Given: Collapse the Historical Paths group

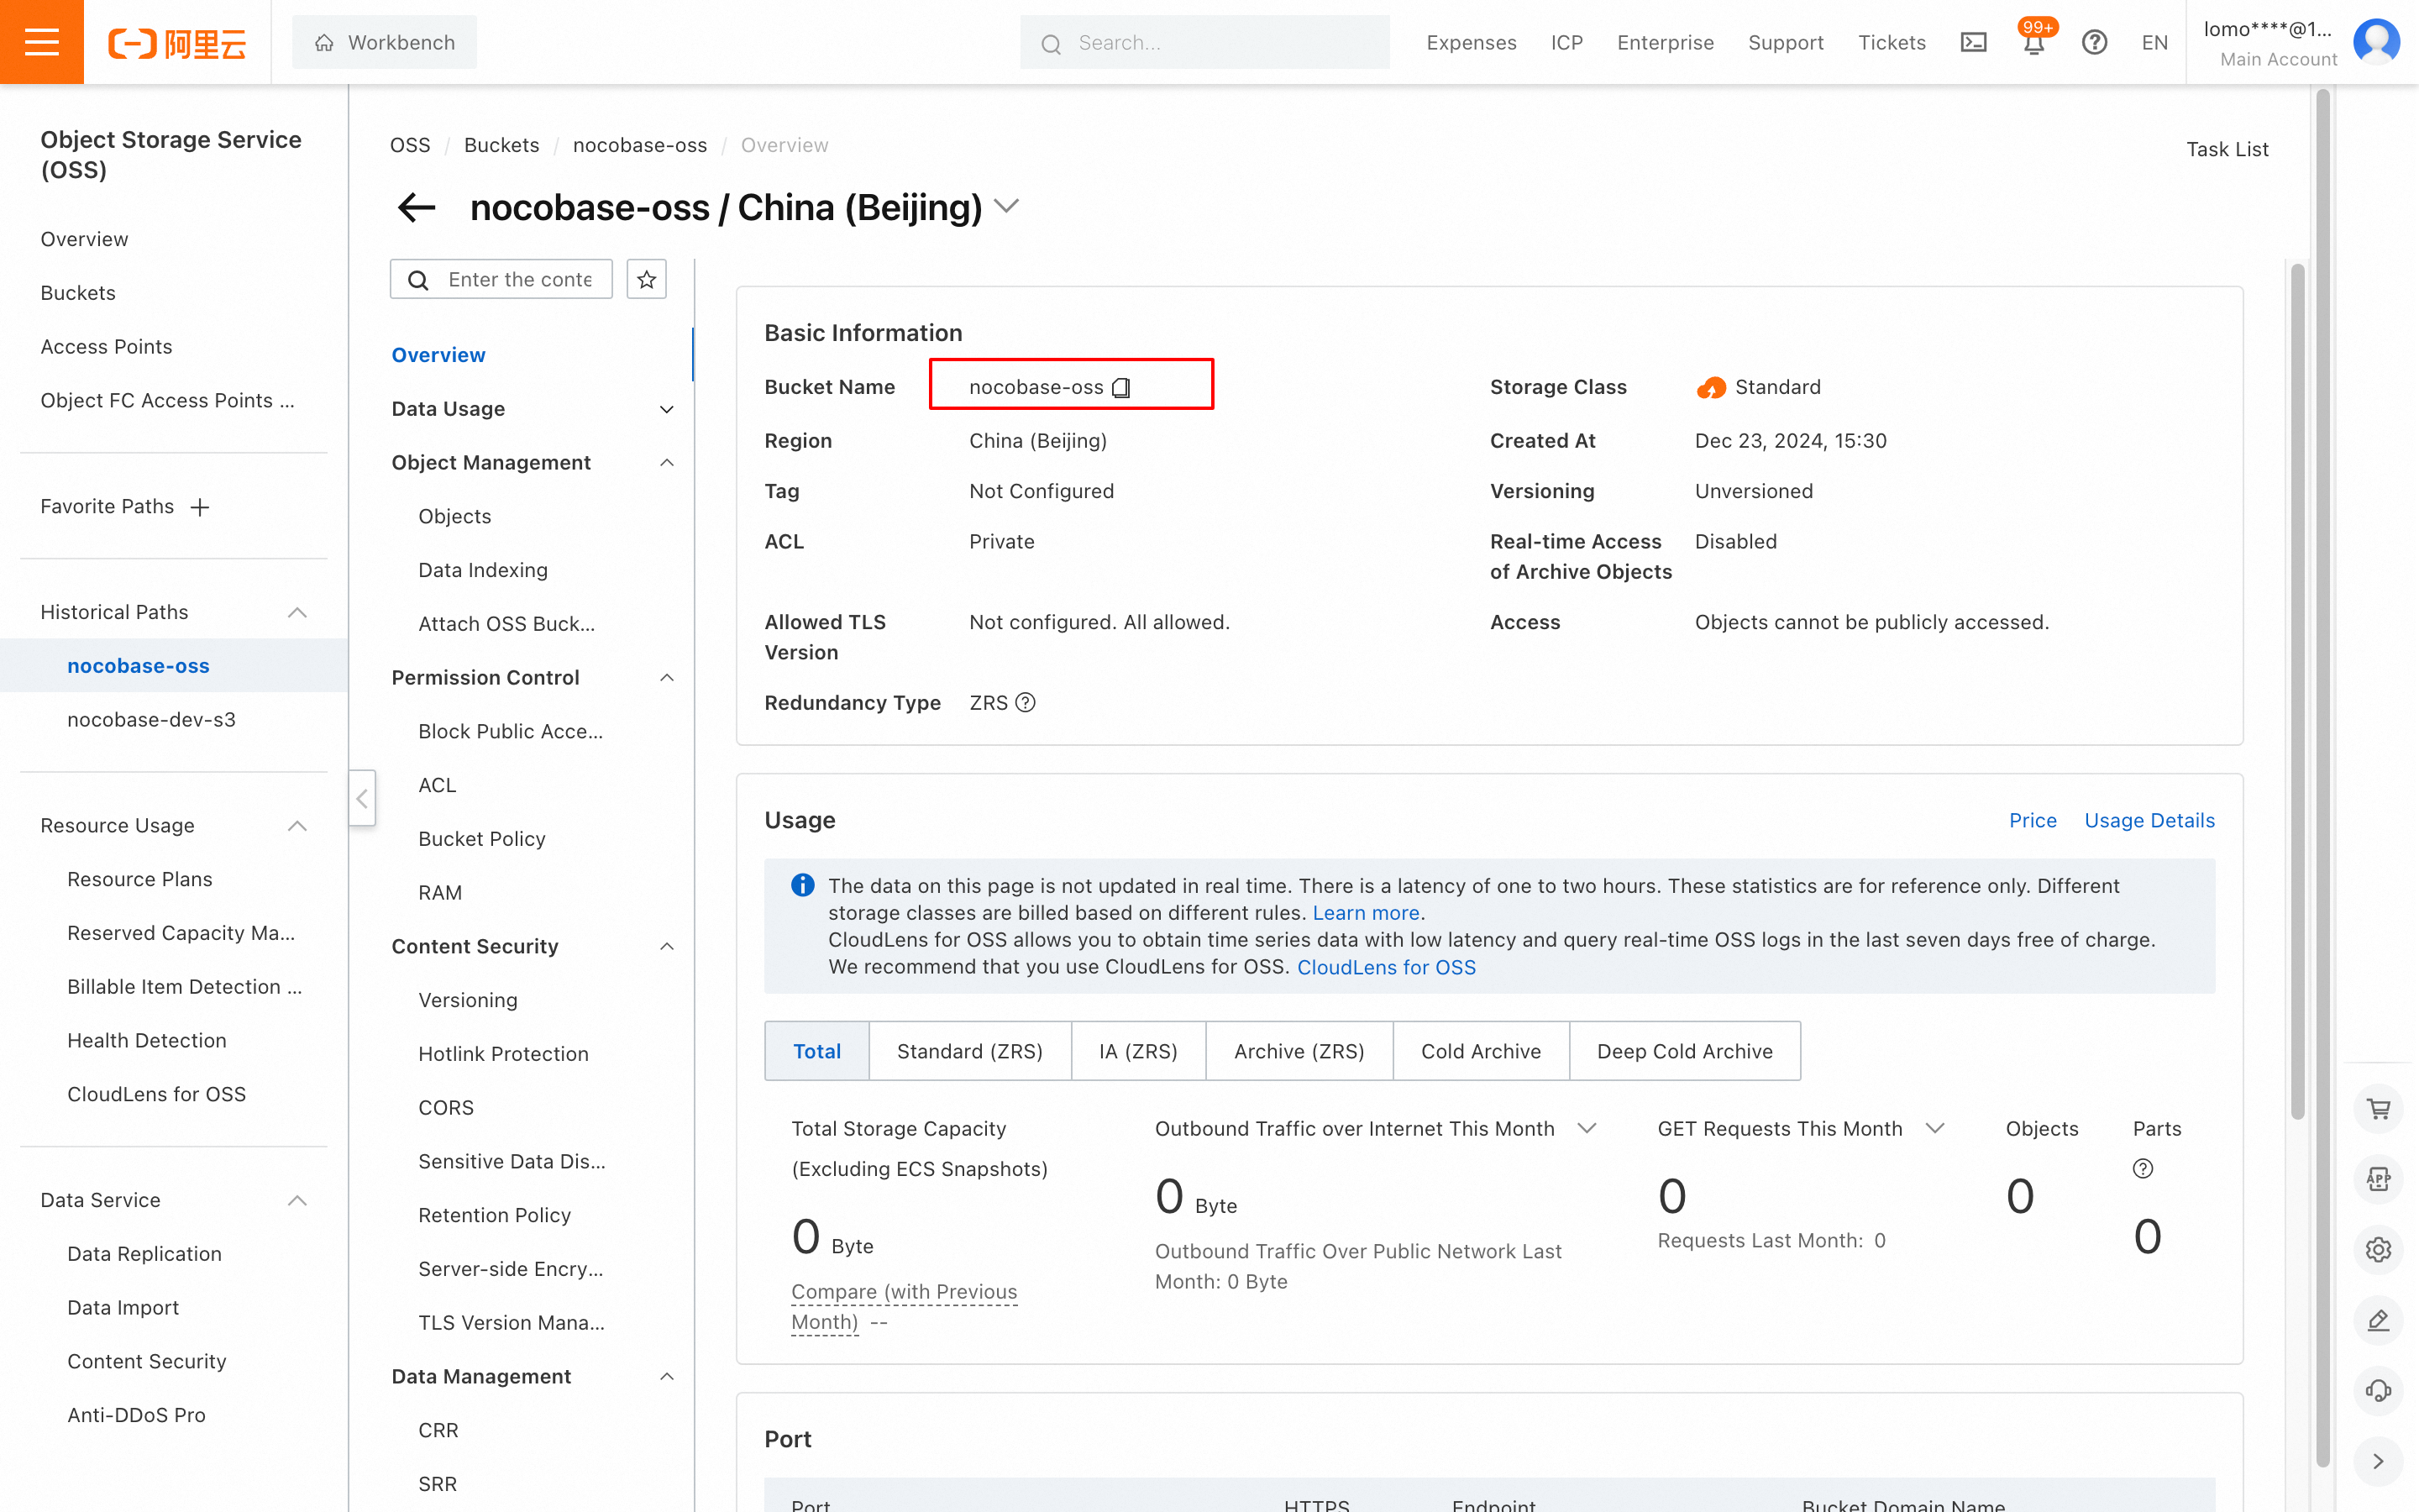Looking at the screenshot, I should (296, 612).
